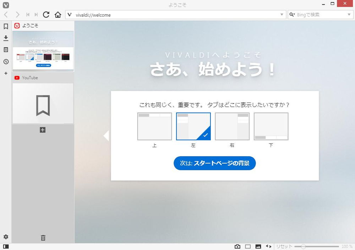Open the History panel clock icon
Viewport: 355px width, 250px height.
[x=6, y=62]
